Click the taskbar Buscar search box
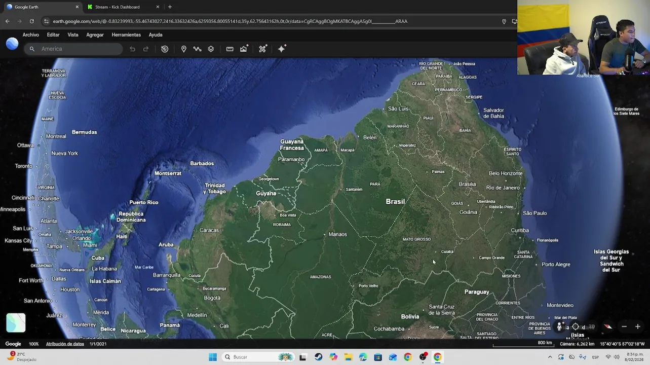Image resolution: width=650 pixels, height=365 pixels. tap(258, 357)
